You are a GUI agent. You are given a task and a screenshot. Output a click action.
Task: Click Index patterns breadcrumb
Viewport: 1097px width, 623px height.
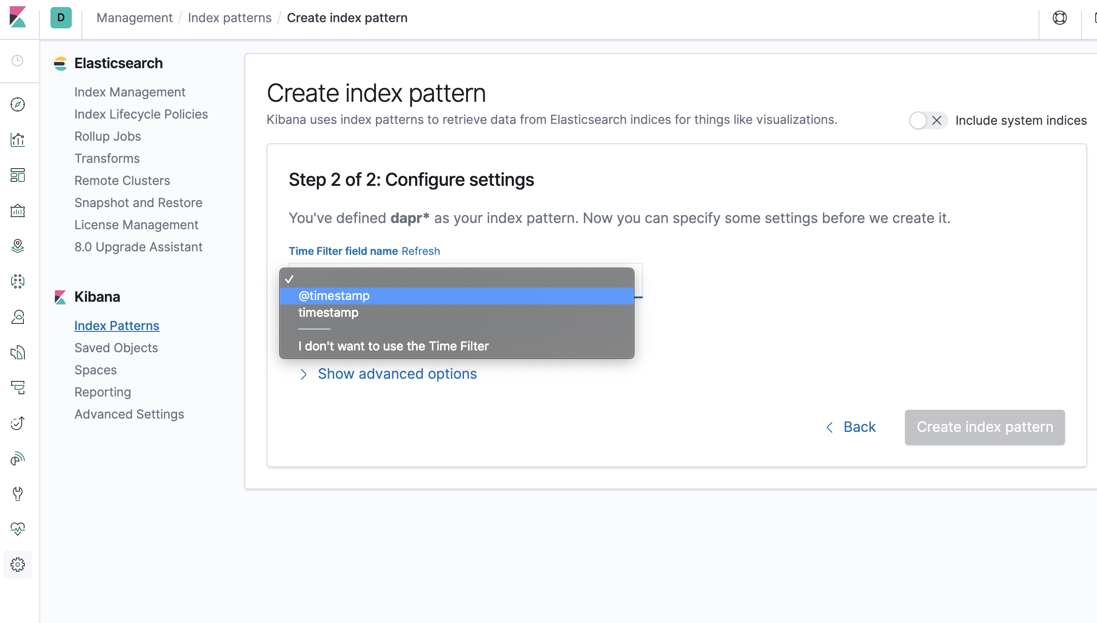tap(229, 18)
